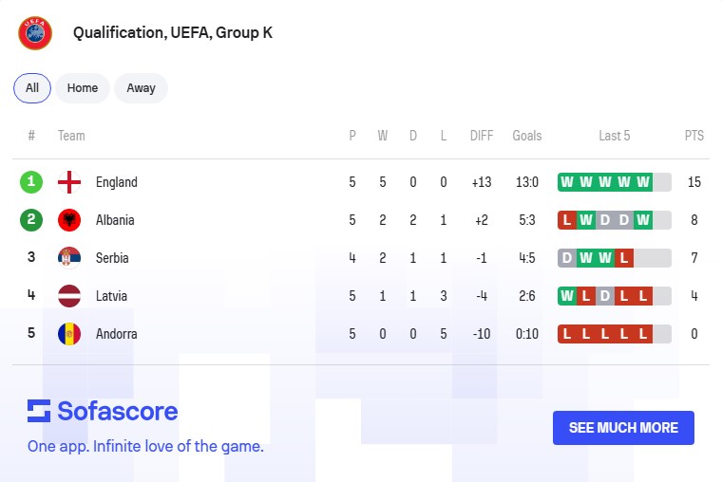Click the green rank 2 badge

pos(31,220)
